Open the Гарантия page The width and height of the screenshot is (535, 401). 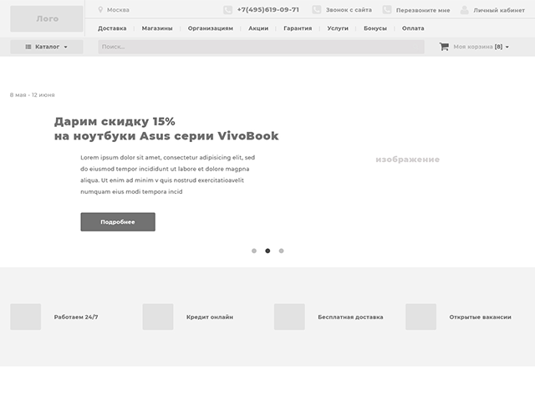[x=298, y=28]
